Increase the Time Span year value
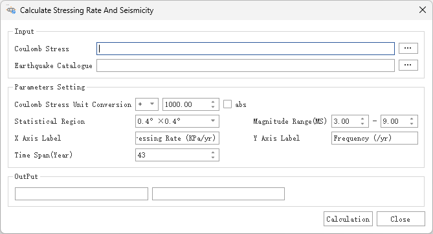This screenshot has width=433, height=234. [x=213, y=152]
